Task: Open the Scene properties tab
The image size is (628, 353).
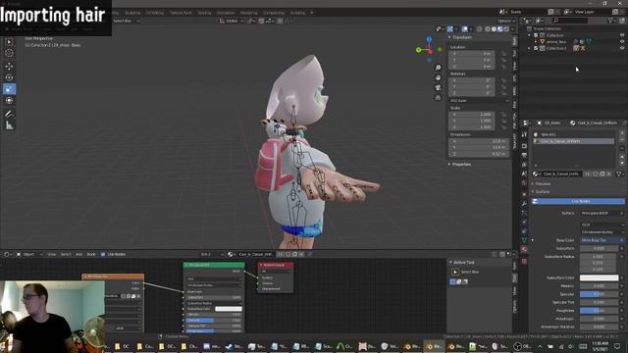Action: tap(524, 174)
